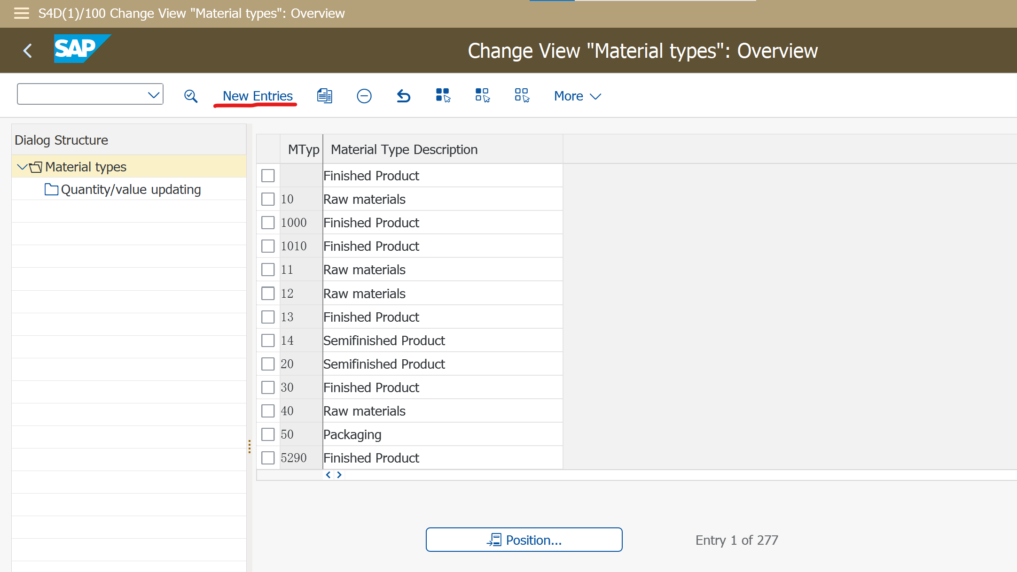Click the Packaging description cell
The height and width of the screenshot is (572, 1017).
(443, 434)
